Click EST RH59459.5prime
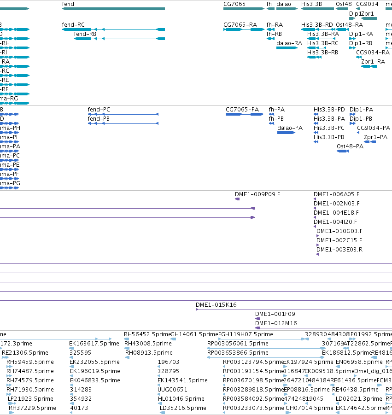The height and width of the screenshot is (415, 392). pos(10,367)
